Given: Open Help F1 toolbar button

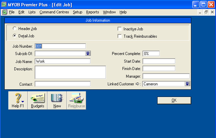Looking at the screenshot, I should pos(18,100).
